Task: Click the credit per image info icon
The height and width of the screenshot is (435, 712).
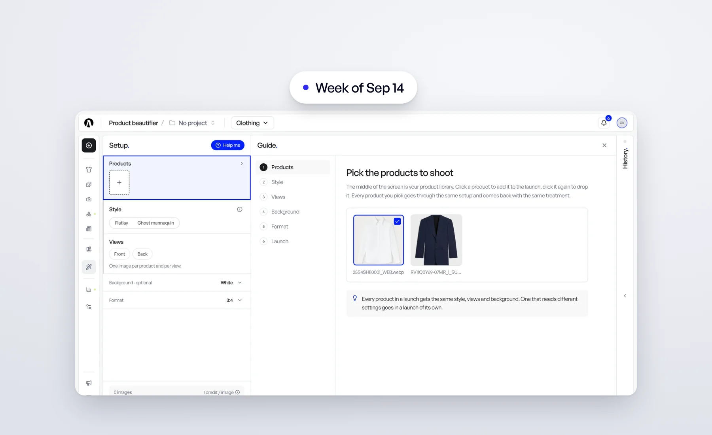Action: coord(238,392)
